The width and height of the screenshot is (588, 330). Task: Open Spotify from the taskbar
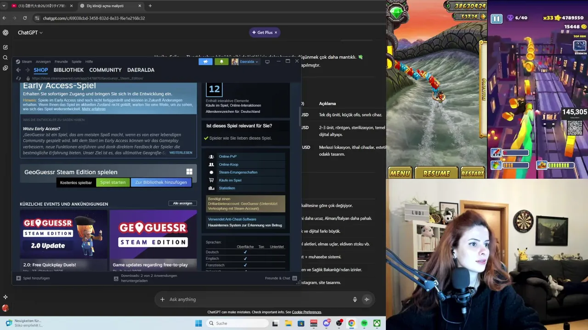point(364,323)
